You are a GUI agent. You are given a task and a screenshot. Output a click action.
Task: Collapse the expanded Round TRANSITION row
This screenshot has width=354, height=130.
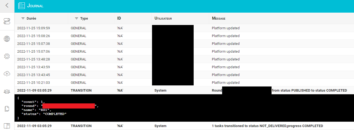tap(184, 91)
